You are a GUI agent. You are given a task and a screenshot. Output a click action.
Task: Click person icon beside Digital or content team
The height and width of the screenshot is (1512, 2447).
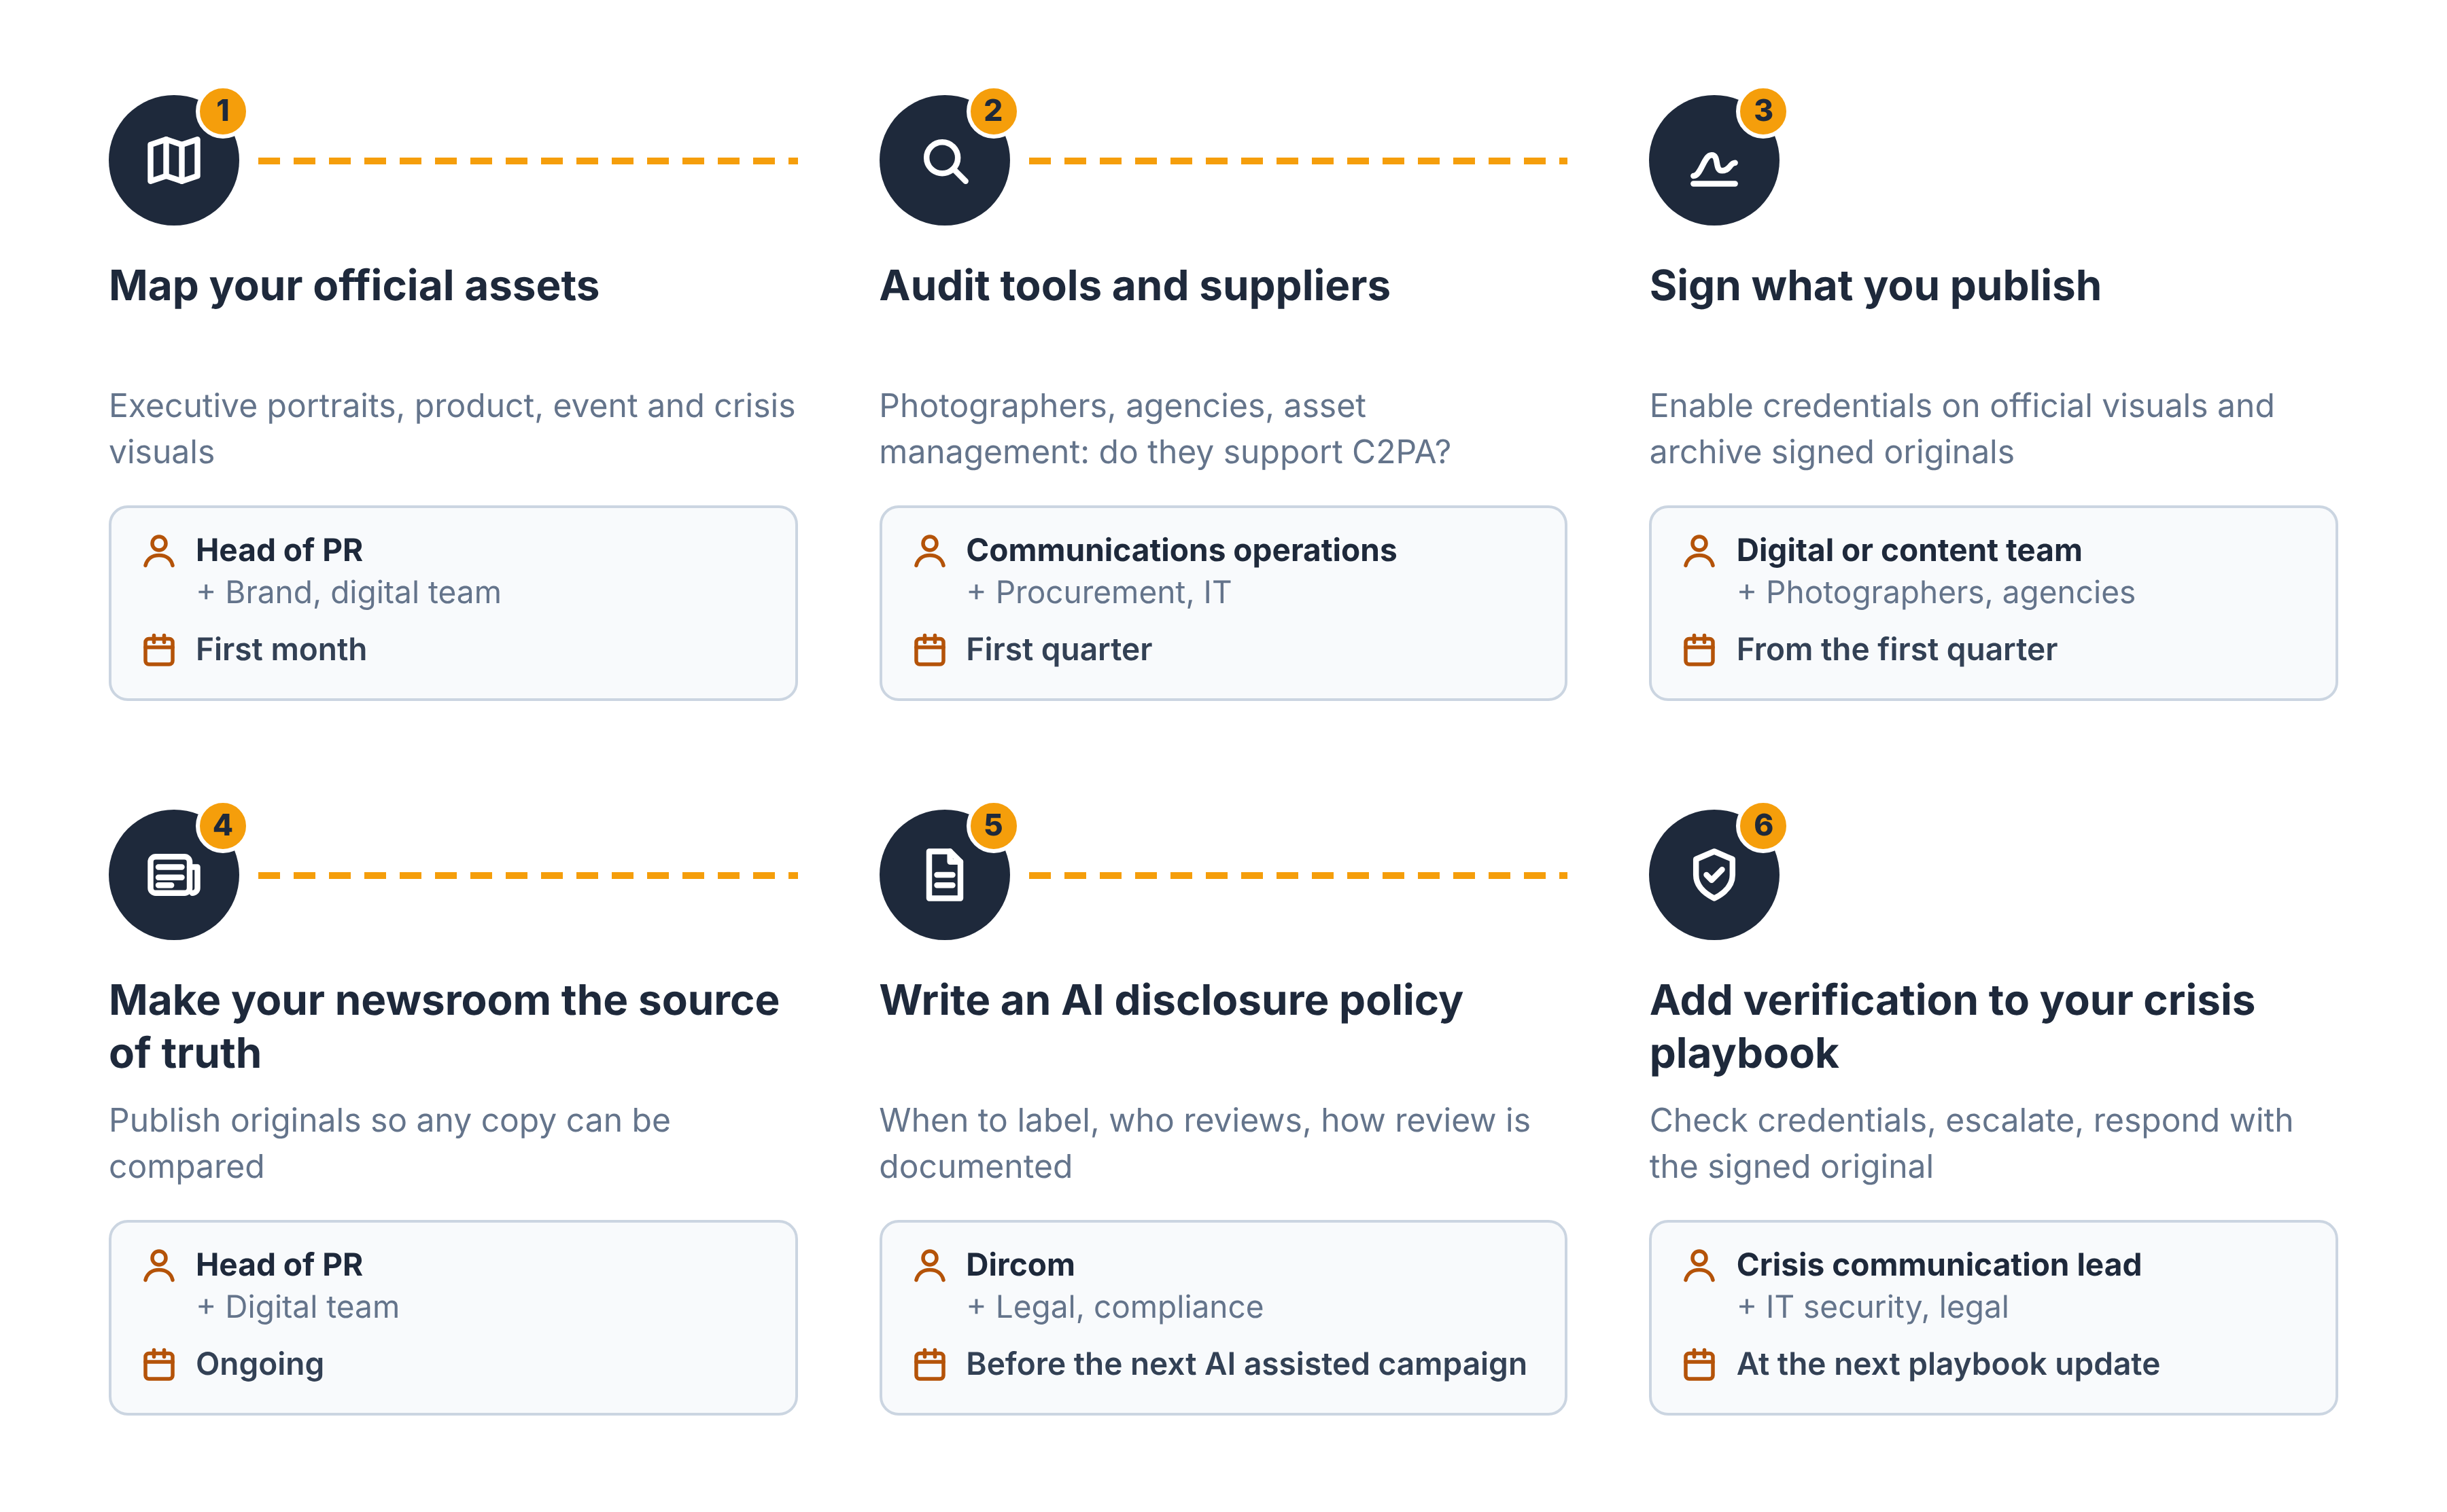(x=1699, y=551)
